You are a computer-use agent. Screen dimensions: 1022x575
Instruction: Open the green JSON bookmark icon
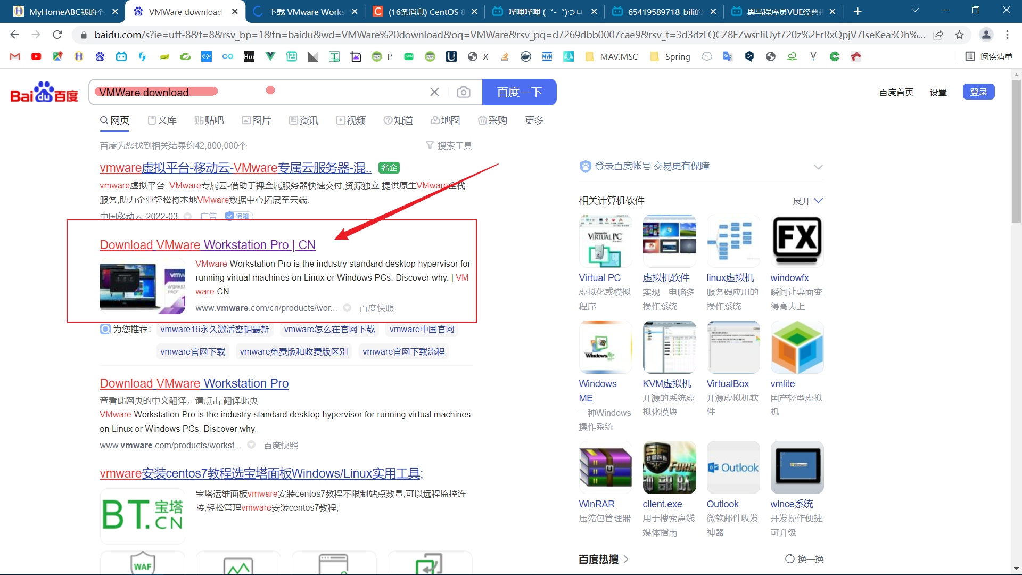pos(409,56)
